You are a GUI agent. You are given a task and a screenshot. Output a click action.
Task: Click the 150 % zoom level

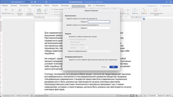(168, 96)
